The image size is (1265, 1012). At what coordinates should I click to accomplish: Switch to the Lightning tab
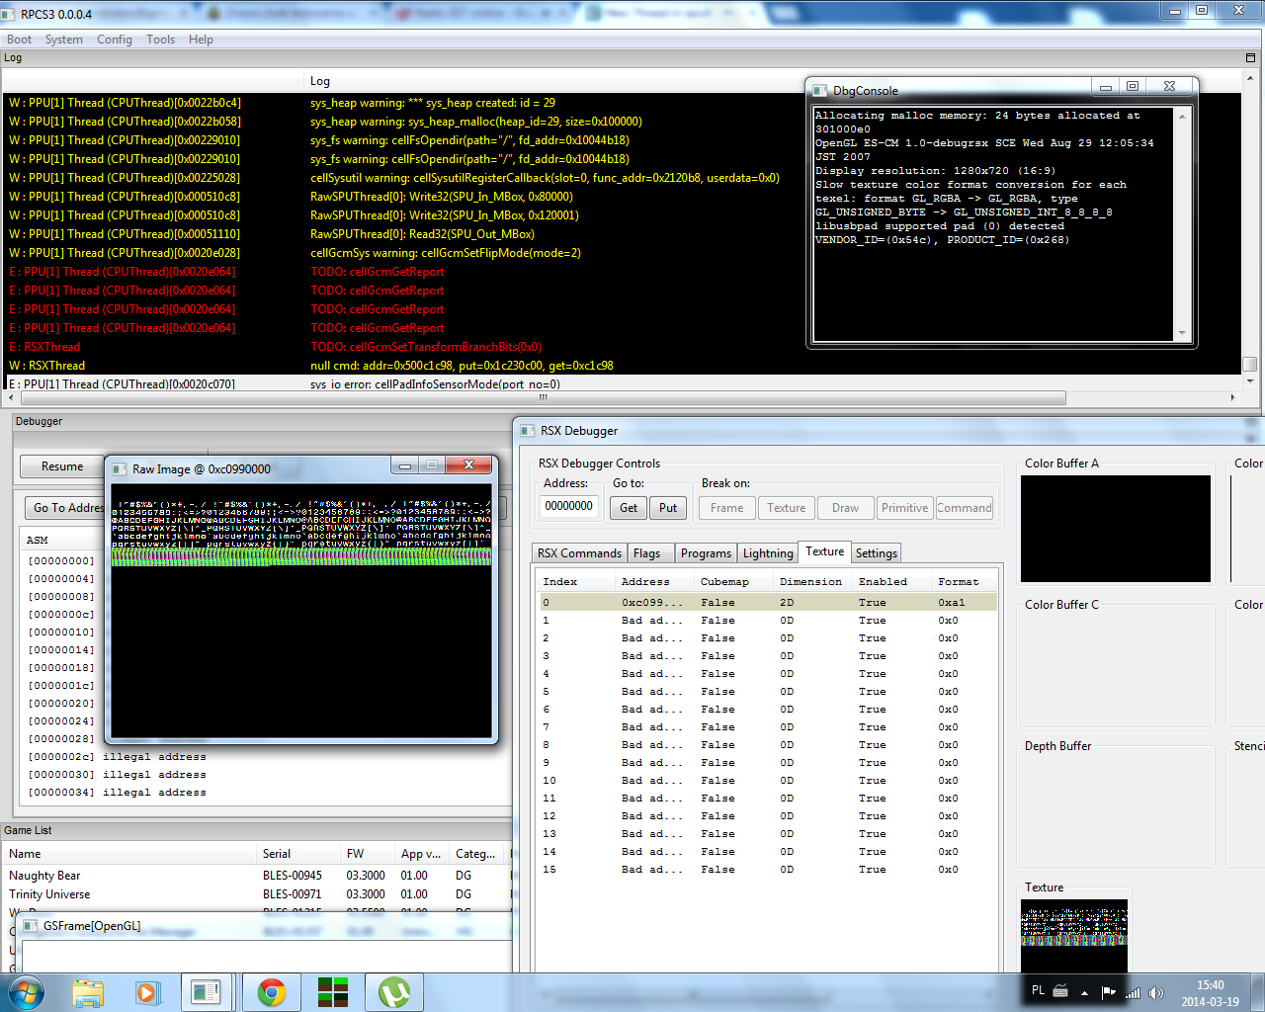[768, 553]
